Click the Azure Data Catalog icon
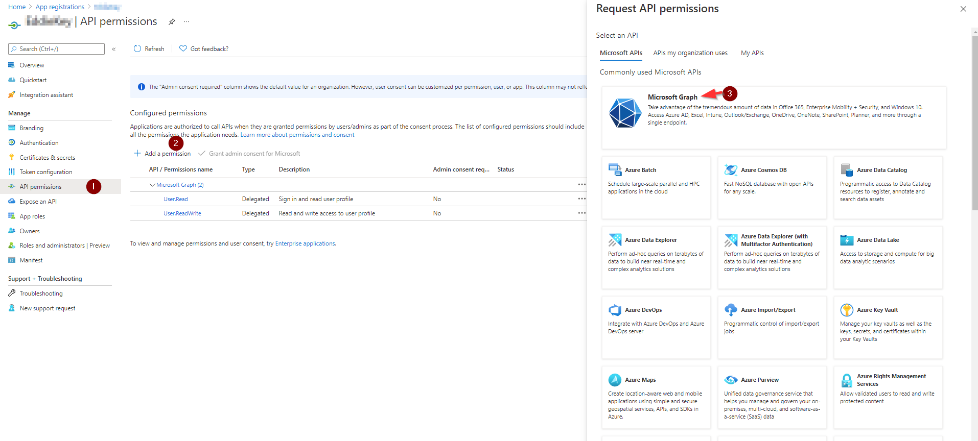Viewport: 978px width, 441px height. tap(847, 169)
